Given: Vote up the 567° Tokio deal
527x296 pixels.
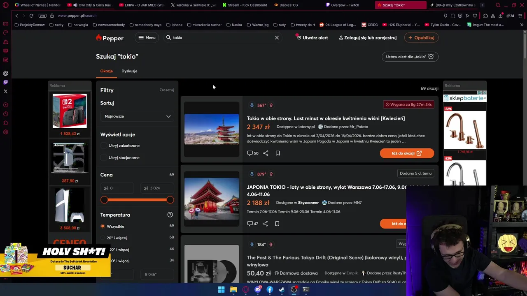Looking at the screenshot, I should 271,105.
